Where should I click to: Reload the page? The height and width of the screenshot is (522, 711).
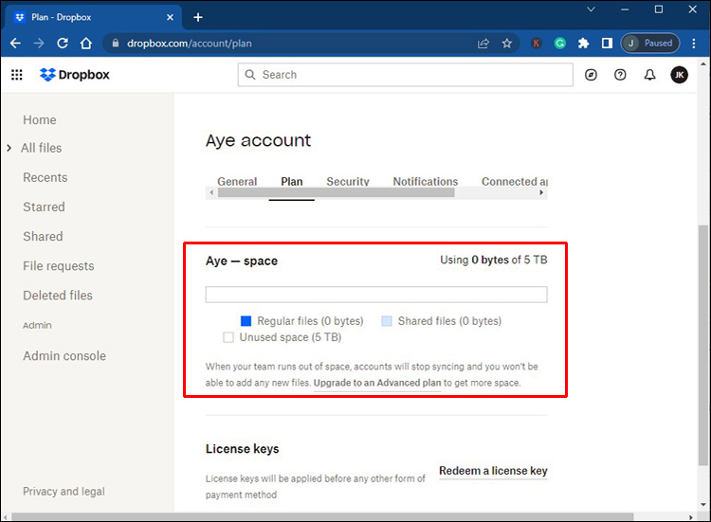click(63, 44)
